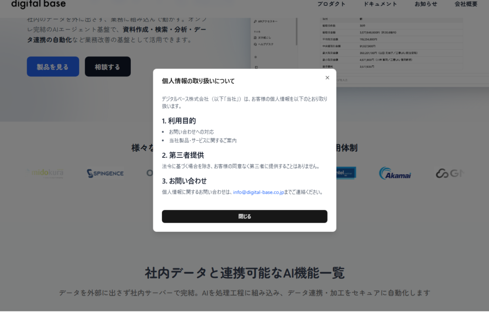Click the dialog title 個人情報の取り扱いについて
Image resolution: width=489 pixels, height=322 pixels.
pyautogui.click(x=198, y=81)
